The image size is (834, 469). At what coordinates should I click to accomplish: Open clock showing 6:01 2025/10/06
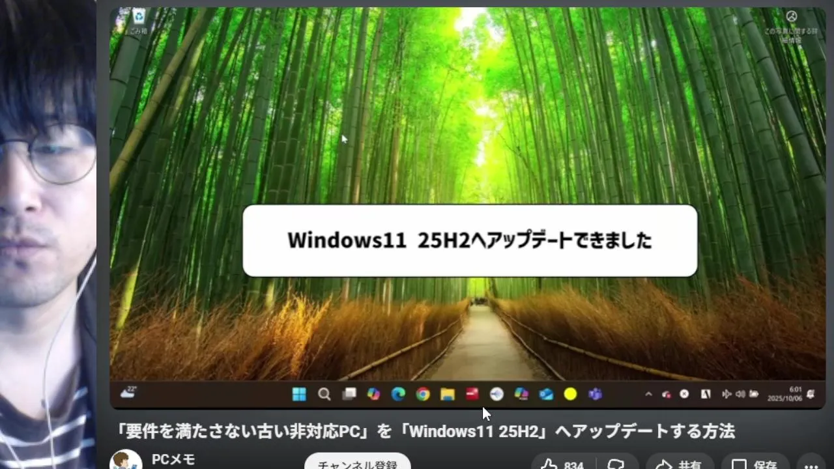(784, 393)
